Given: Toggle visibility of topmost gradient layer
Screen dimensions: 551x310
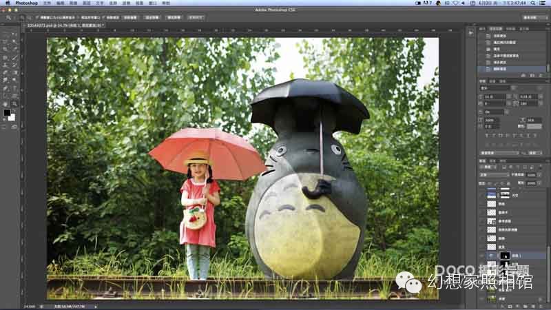Looking at the screenshot, I should coord(482,195).
